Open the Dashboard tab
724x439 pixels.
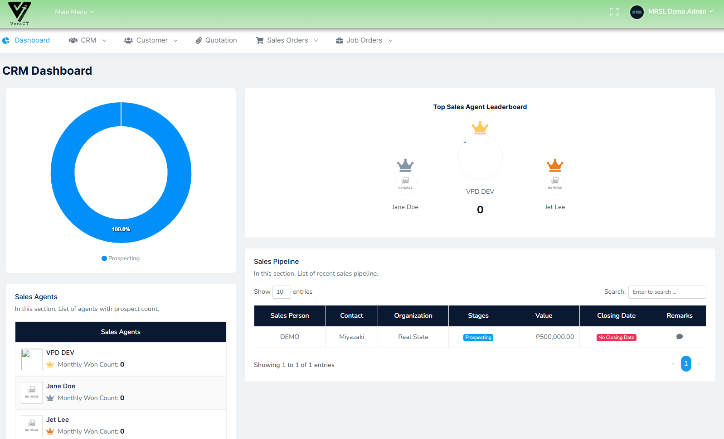tap(26, 40)
